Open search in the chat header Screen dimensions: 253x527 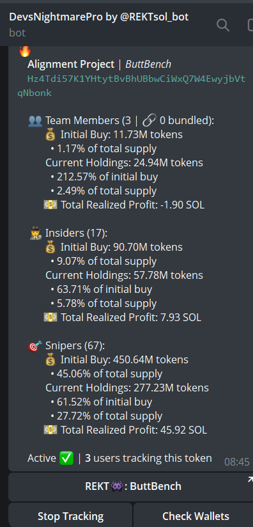point(223,25)
